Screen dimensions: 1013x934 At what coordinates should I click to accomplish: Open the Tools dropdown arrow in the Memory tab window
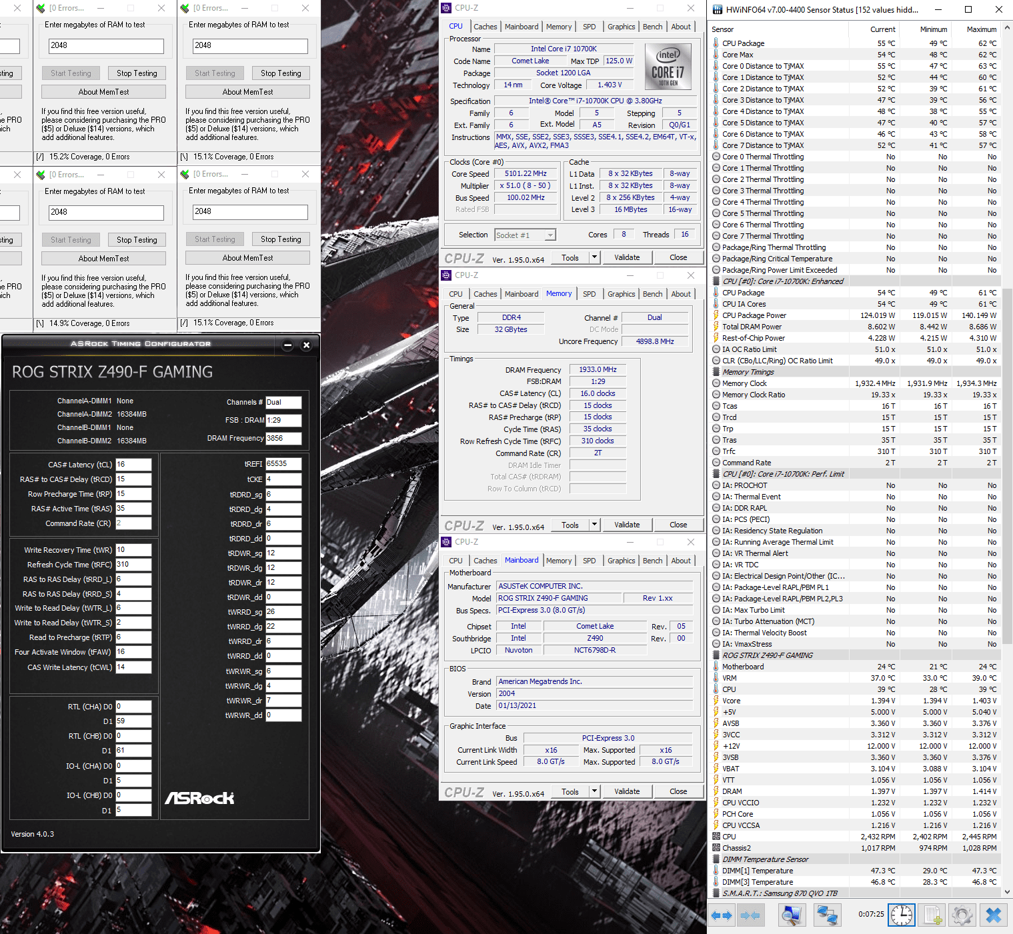[x=595, y=525]
